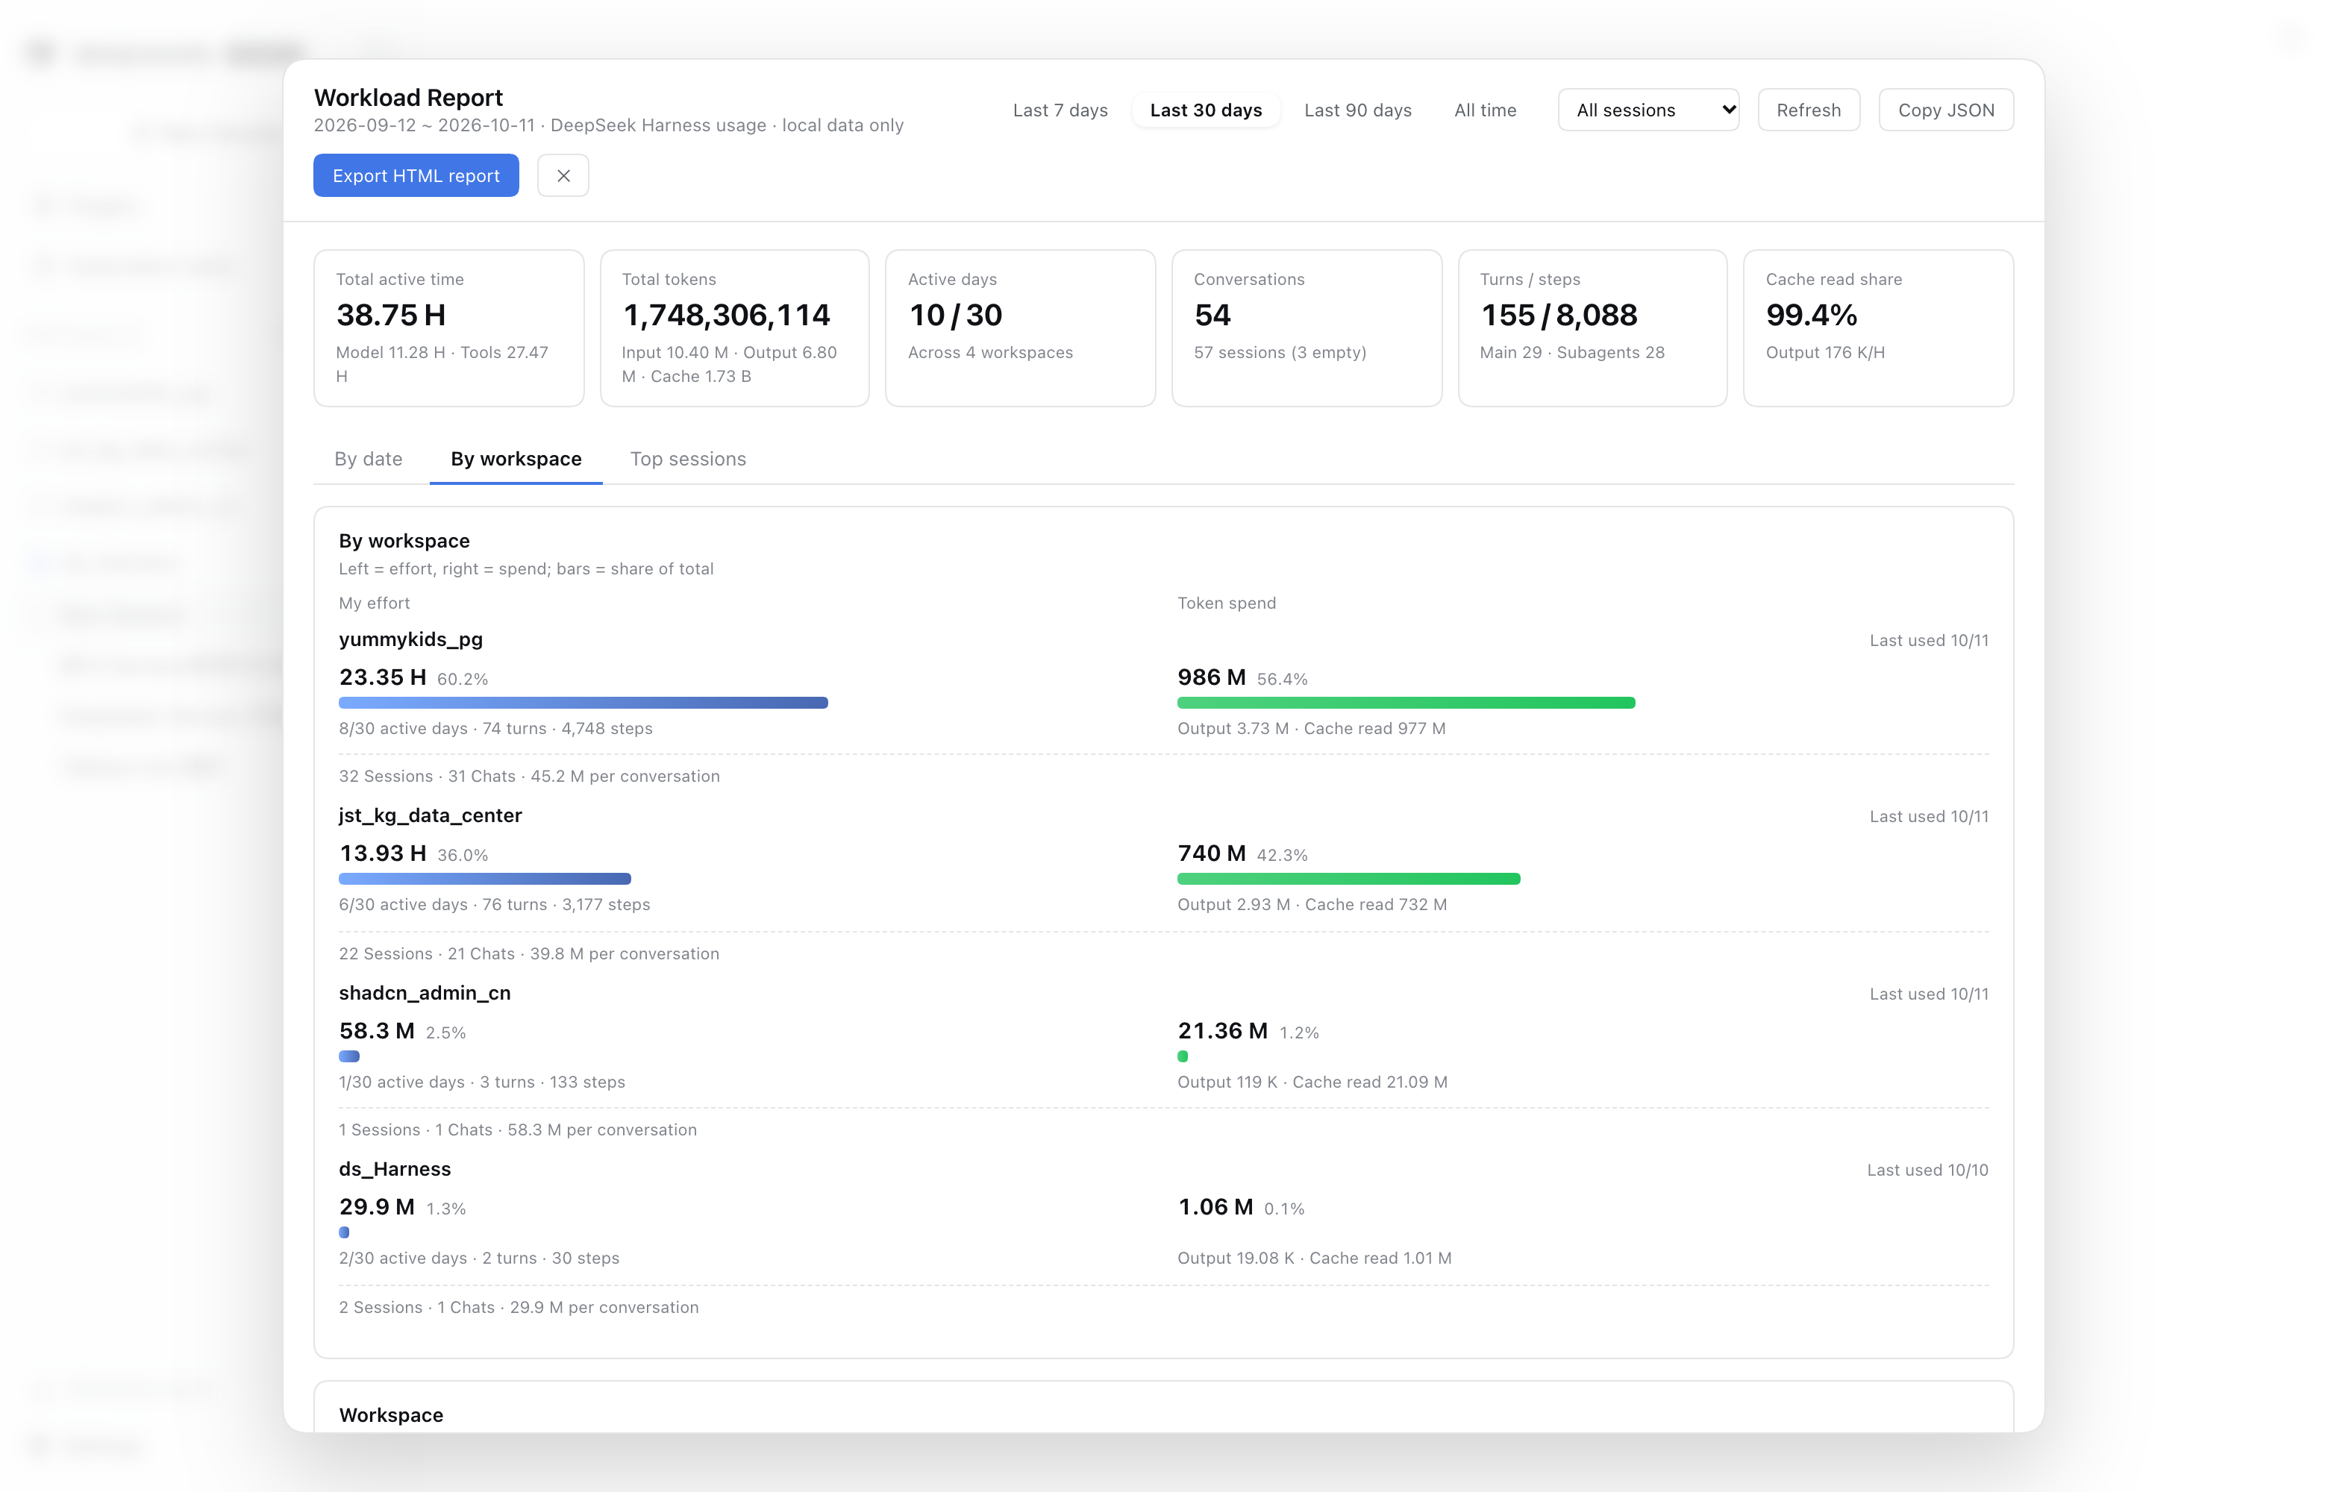Export the HTML report
The width and height of the screenshot is (2328, 1492).
click(416, 175)
